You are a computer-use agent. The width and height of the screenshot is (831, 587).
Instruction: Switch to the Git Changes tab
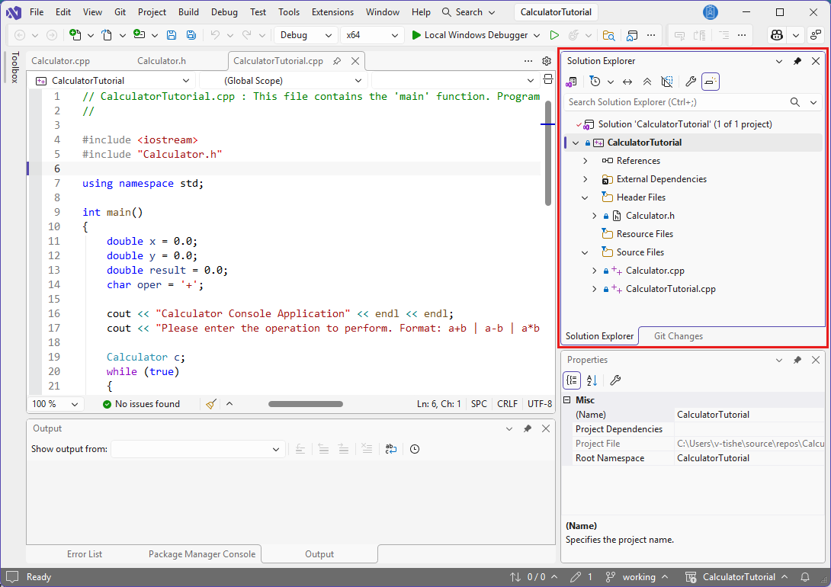(679, 336)
